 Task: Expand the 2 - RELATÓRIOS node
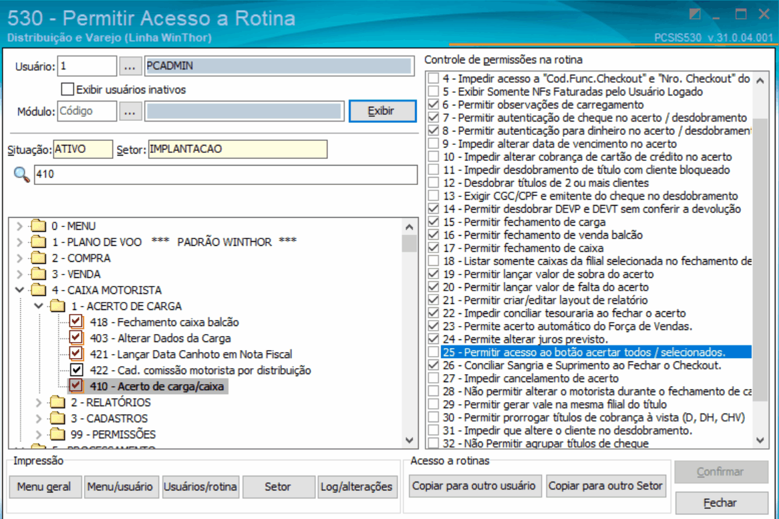pos(39,402)
